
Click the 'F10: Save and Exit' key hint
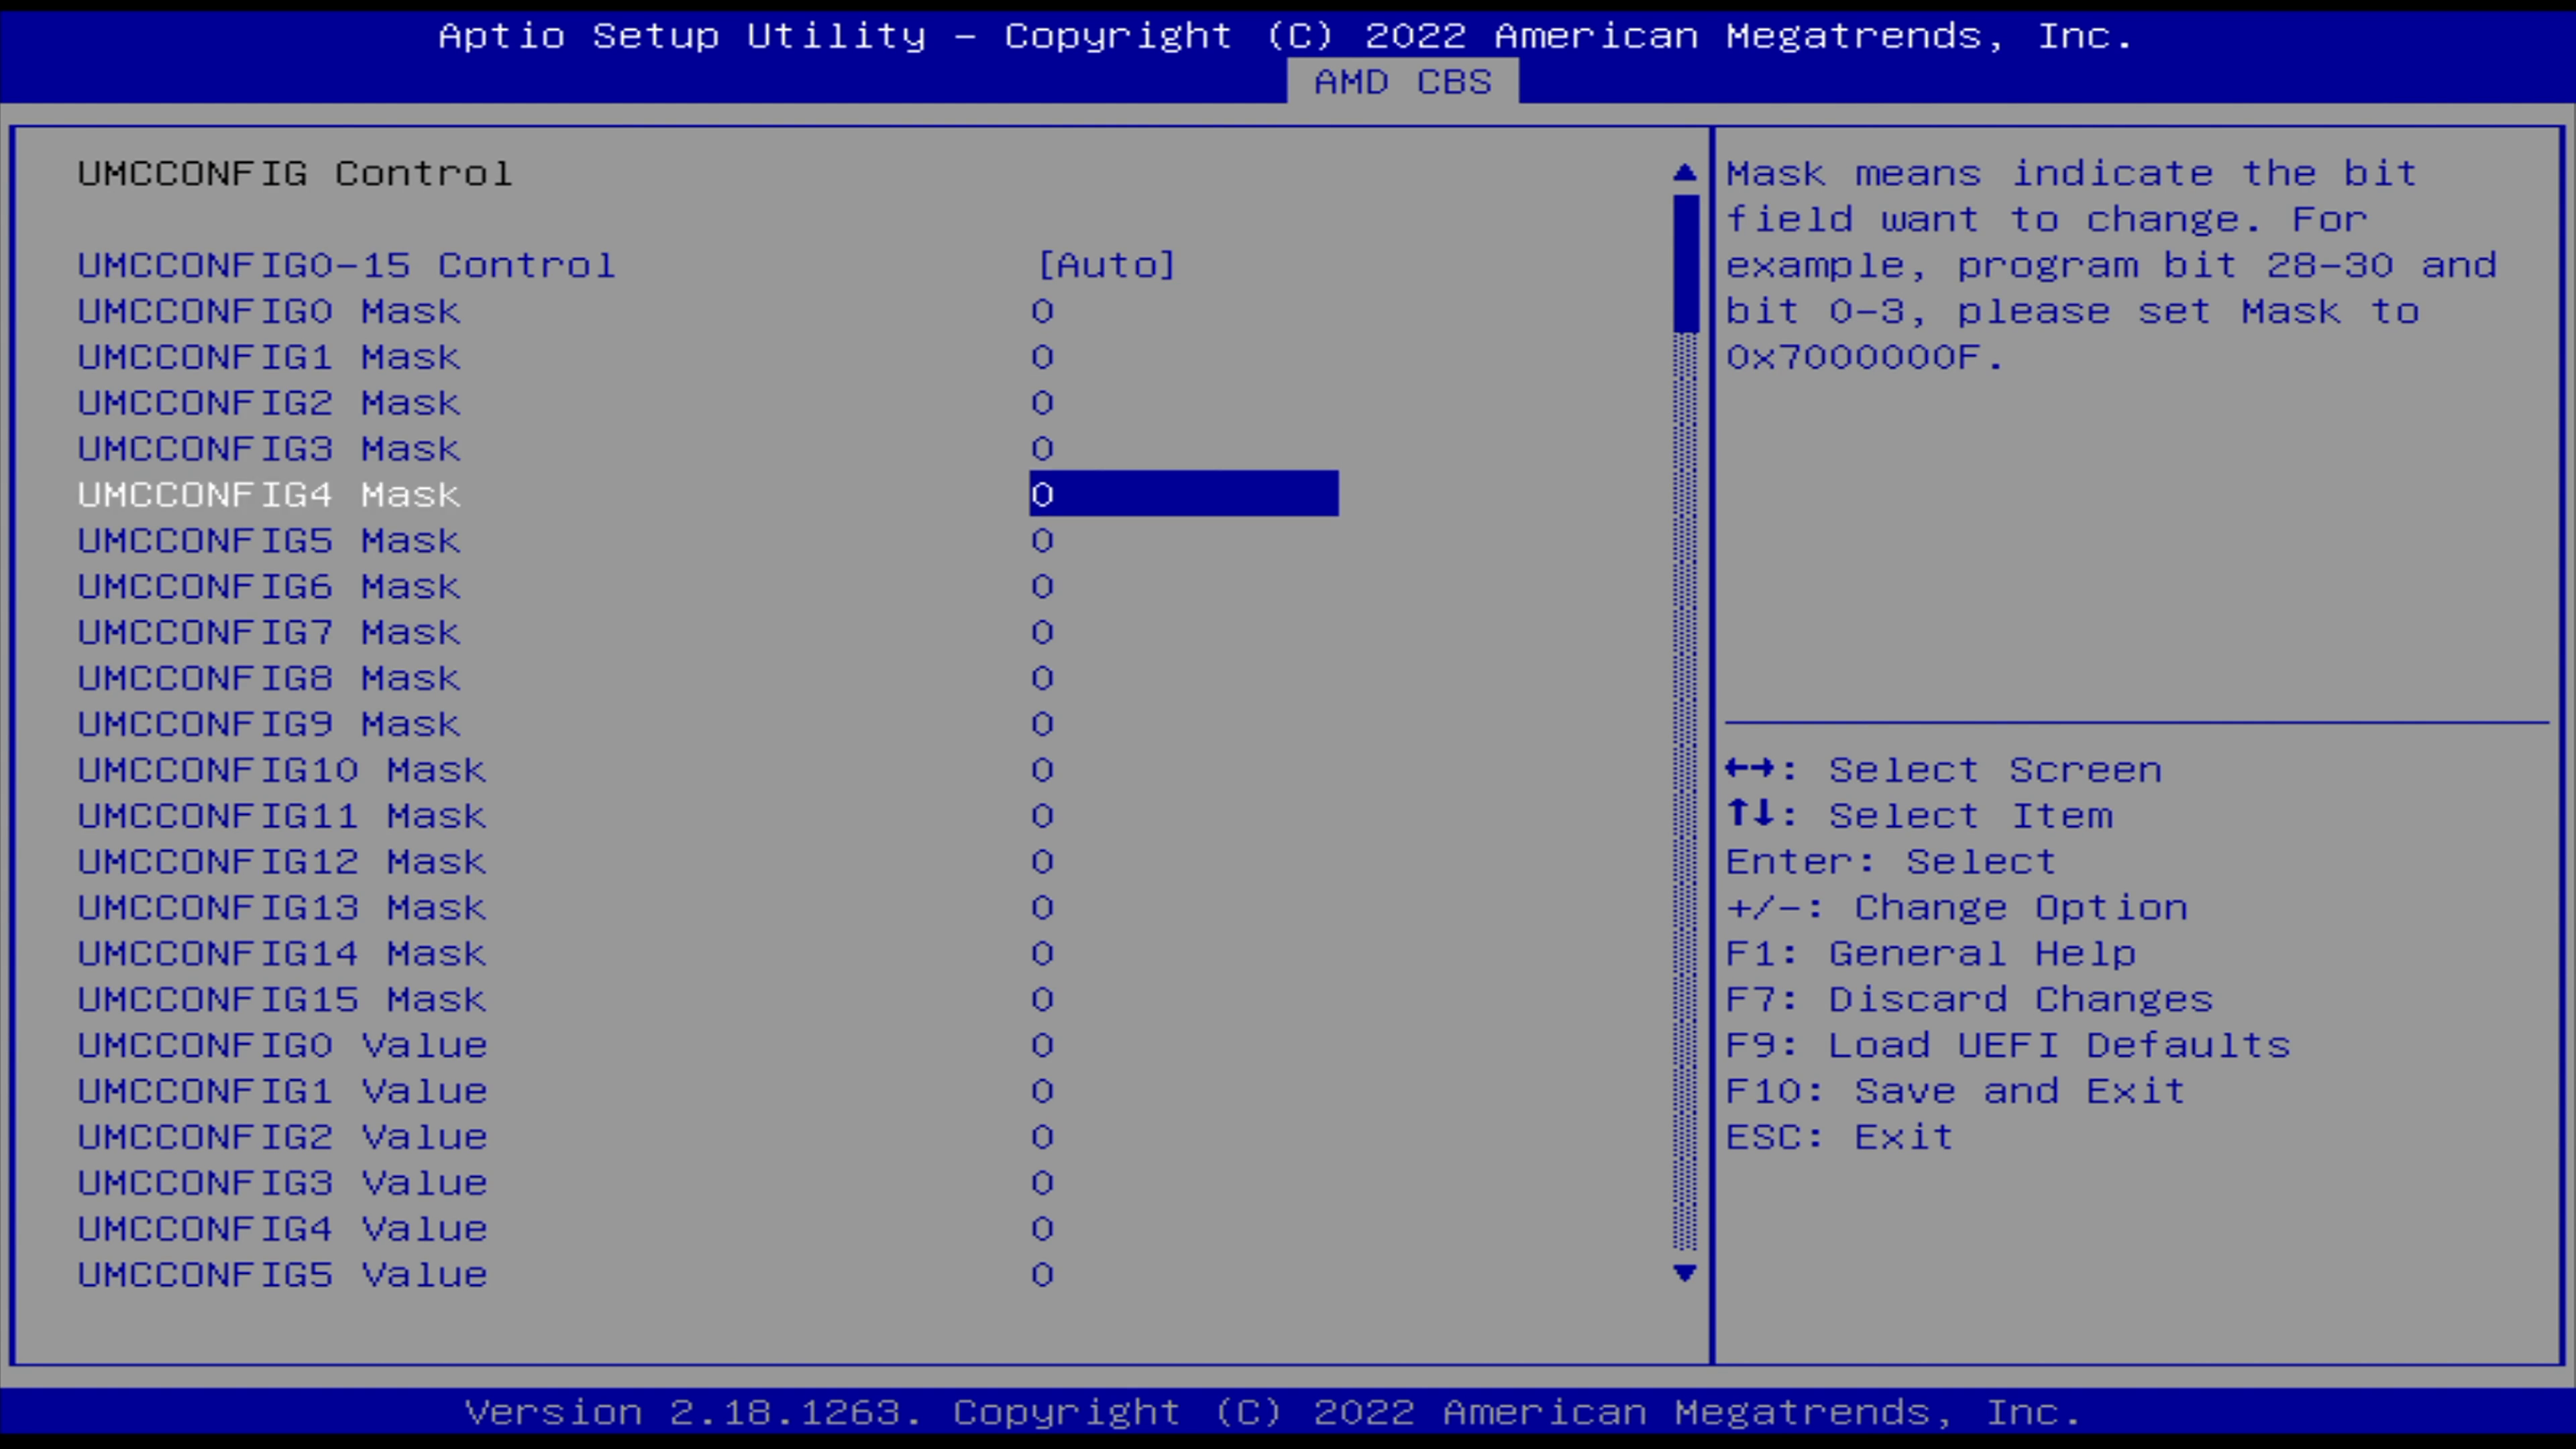(1956, 1091)
